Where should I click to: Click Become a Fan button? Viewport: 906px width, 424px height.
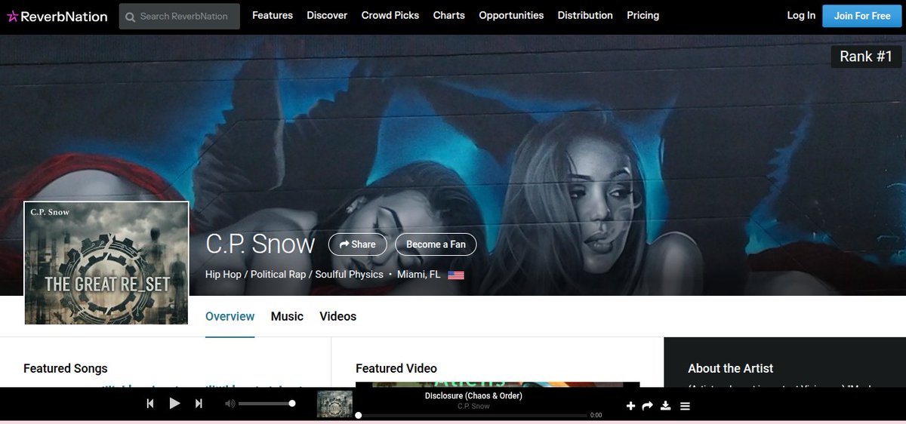[x=436, y=244]
